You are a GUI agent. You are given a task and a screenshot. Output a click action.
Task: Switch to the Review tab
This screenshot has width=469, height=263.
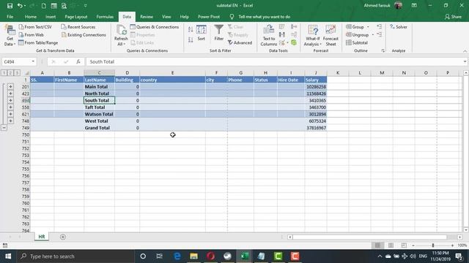click(147, 17)
